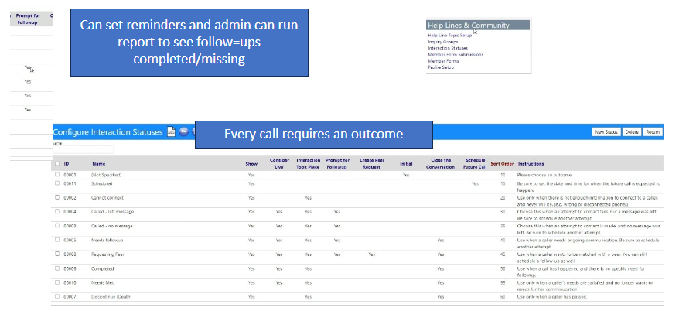Tick the select-all checkbox in table header
This screenshot has width=679, height=321.
tap(57, 164)
